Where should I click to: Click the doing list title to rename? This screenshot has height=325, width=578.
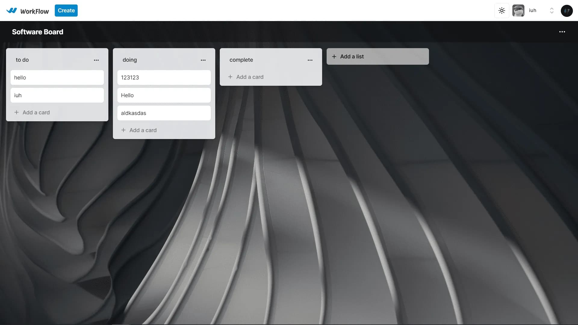click(130, 60)
